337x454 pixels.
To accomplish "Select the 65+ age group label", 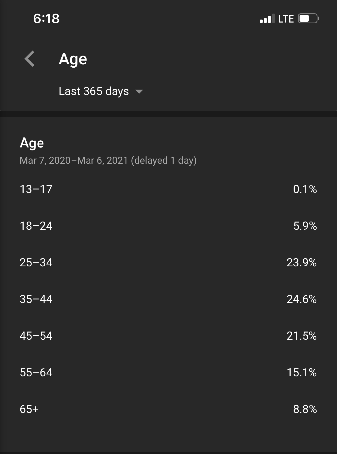I will (29, 409).
